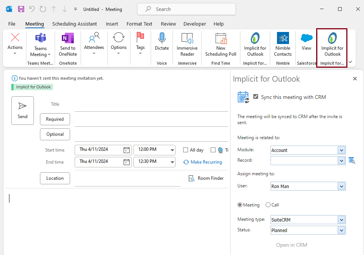Switch to the Review tab

coord(168,24)
